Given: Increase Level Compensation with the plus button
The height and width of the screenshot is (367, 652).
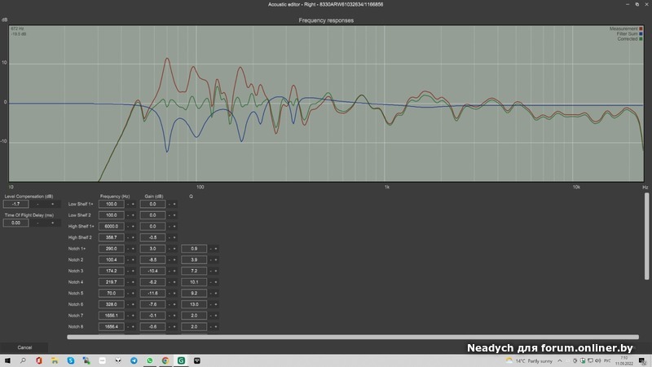Looking at the screenshot, I should point(52,205).
